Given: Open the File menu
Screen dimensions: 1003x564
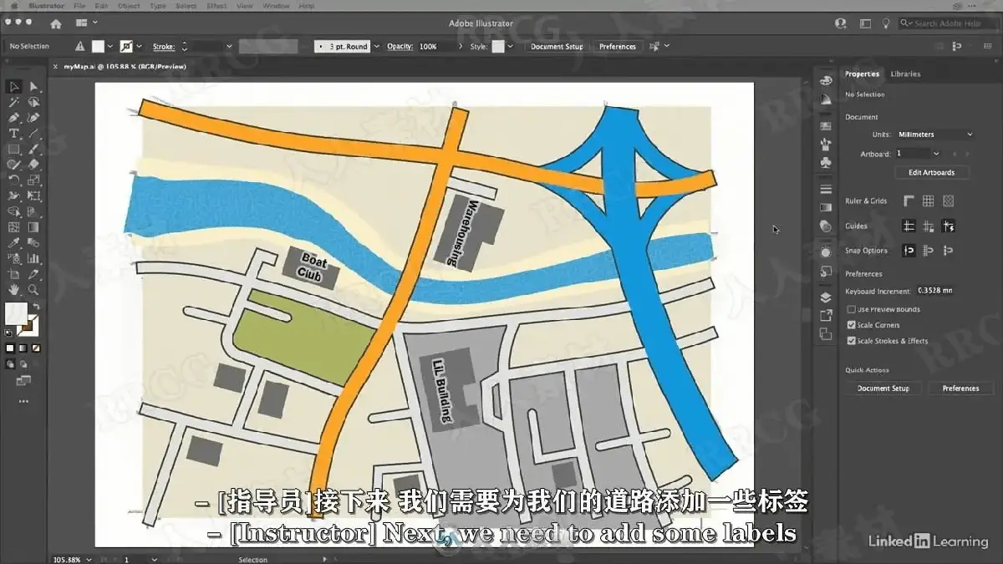Looking at the screenshot, I should 80,6.
